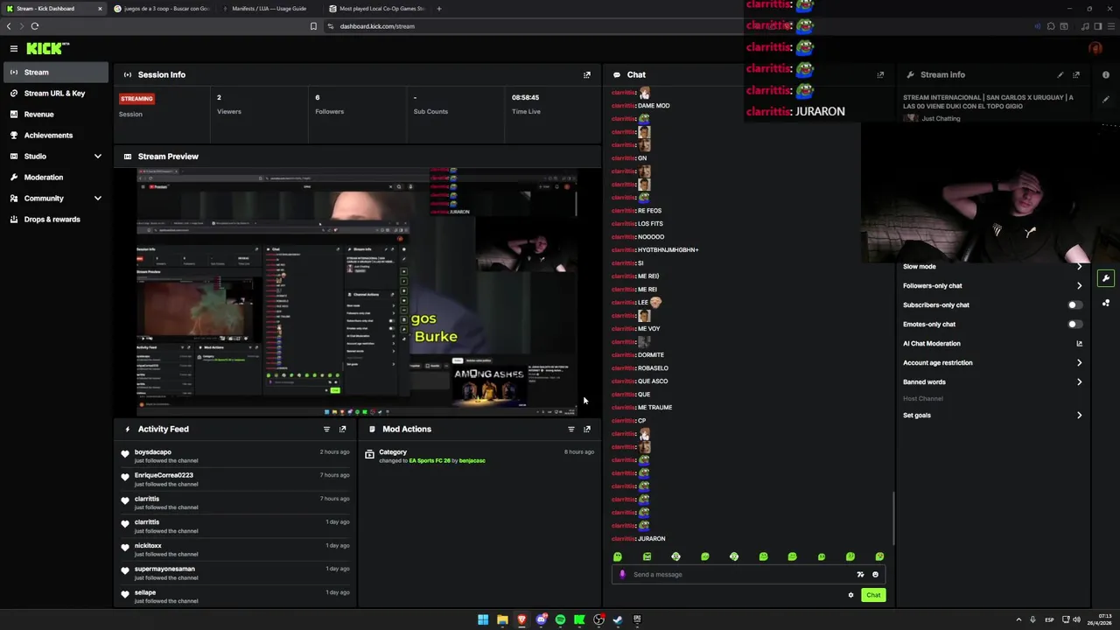
Task: Open the hamburger menu beside Kick logo
Action: 13,49
